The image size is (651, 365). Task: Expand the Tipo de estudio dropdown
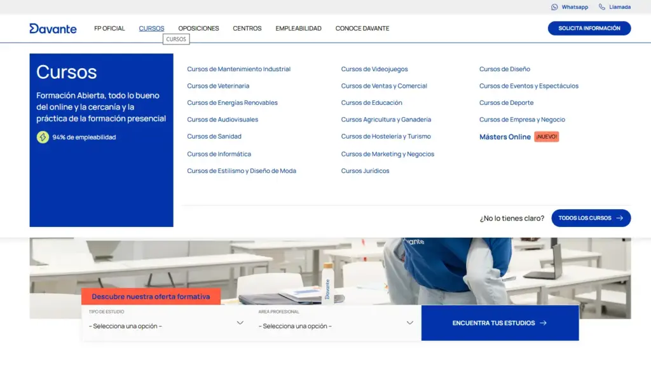[x=166, y=323]
